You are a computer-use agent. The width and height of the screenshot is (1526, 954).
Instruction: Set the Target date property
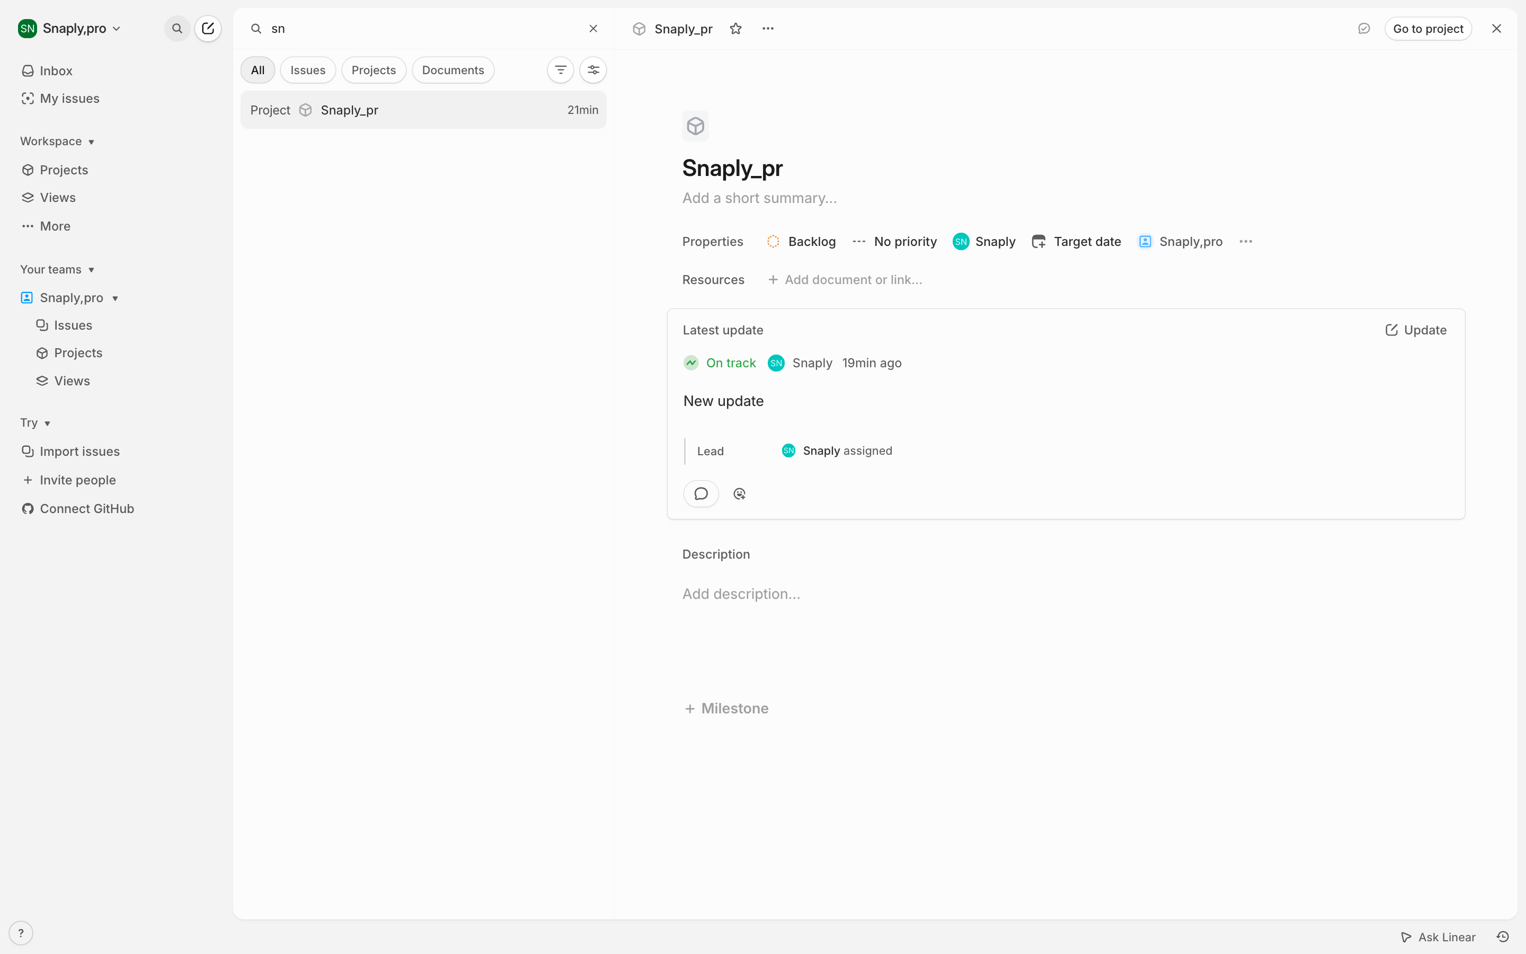click(x=1076, y=242)
